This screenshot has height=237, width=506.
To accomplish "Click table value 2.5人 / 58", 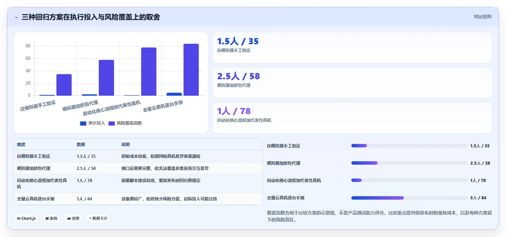I will coord(86,168).
